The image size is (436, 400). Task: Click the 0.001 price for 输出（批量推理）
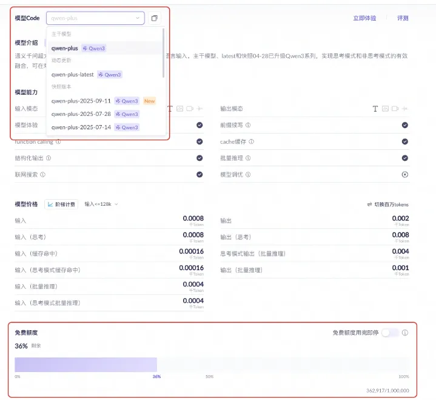(400, 268)
